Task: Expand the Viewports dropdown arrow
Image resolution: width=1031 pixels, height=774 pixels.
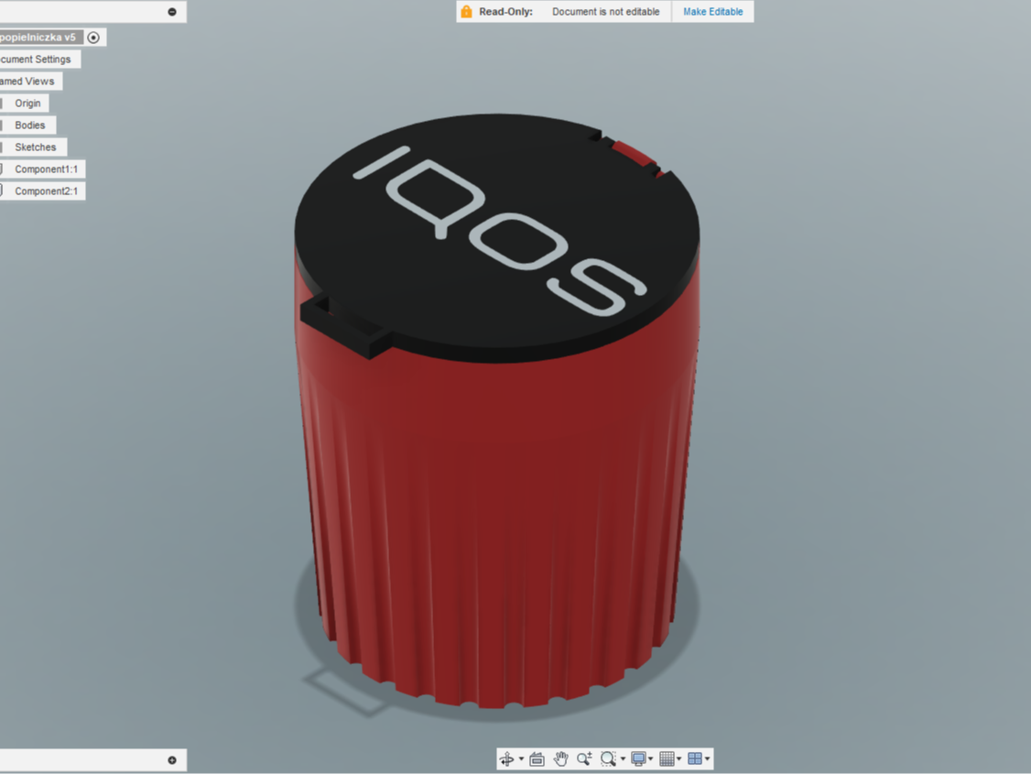Action: 708,758
